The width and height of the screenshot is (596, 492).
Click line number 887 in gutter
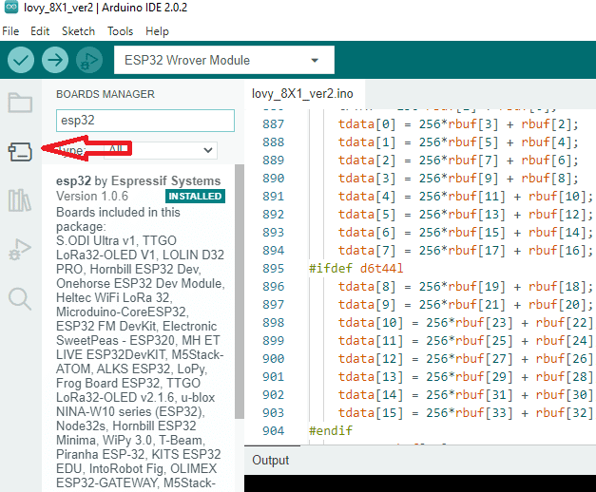tap(274, 123)
